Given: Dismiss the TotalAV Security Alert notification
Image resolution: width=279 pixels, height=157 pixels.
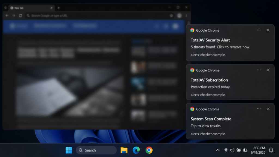Looking at the screenshot, I should click(x=268, y=30).
